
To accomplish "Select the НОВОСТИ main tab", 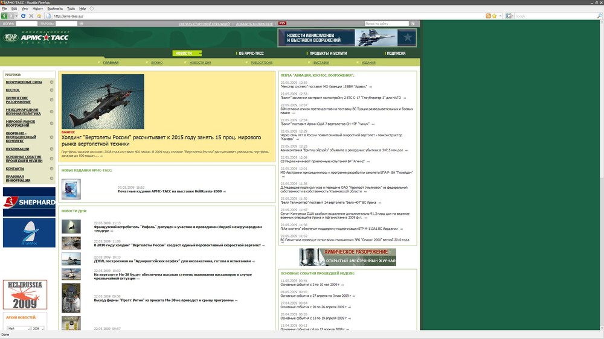I will click(187, 53).
